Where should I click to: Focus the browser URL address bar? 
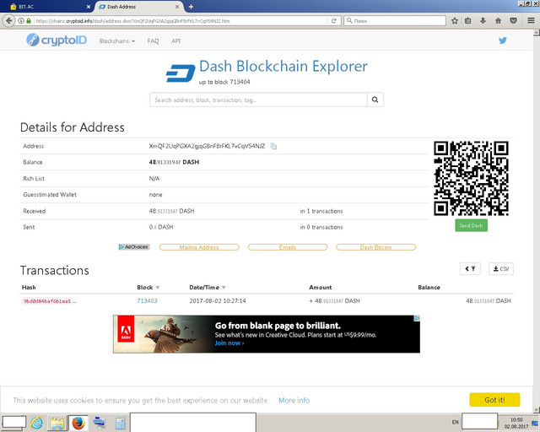point(181,20)
